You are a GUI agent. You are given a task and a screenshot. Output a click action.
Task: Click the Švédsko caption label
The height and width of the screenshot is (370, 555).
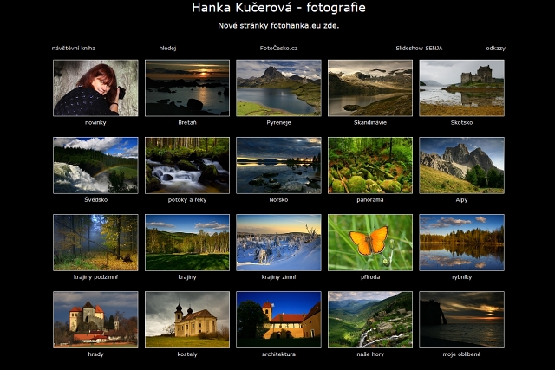point(95,199)
